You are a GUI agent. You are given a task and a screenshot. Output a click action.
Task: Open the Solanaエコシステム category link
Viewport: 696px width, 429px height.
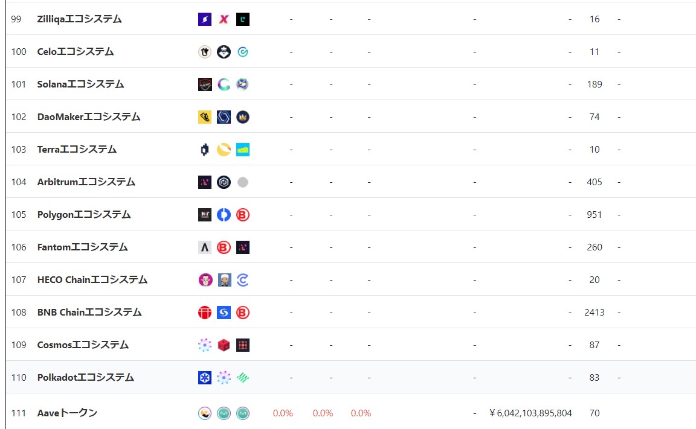[x=80, y=84]
